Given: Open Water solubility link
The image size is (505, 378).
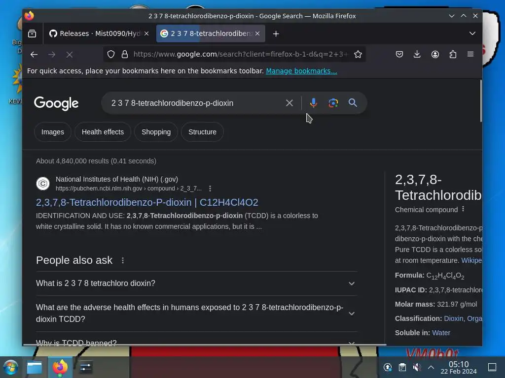Looking at the screenshot, I should (441, 333).
